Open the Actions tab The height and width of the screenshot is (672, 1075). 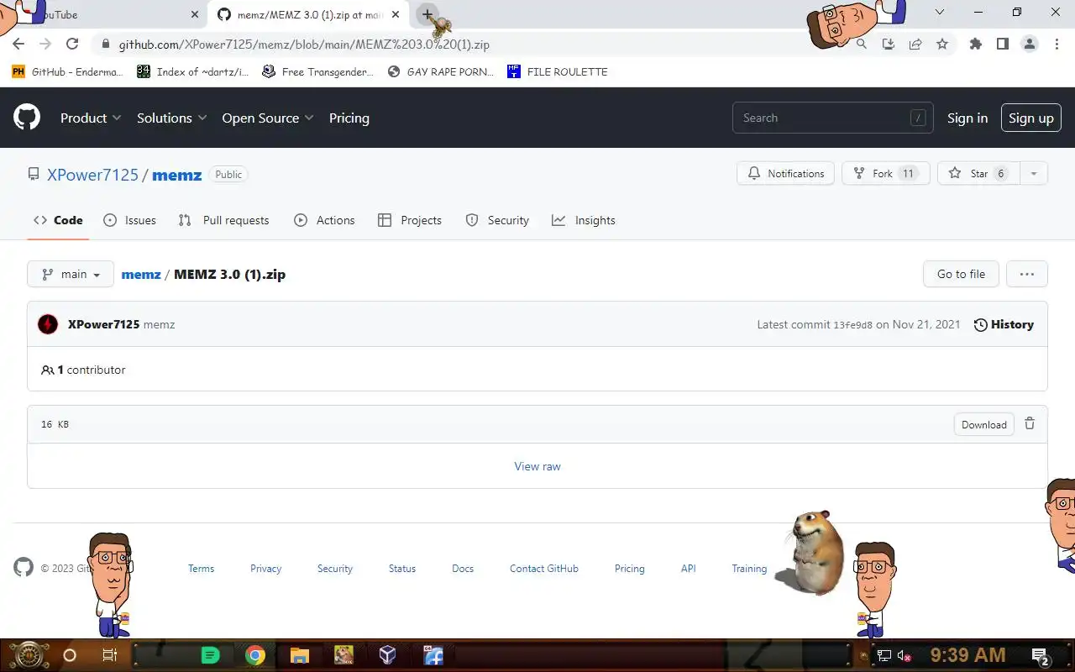[324, 220]
